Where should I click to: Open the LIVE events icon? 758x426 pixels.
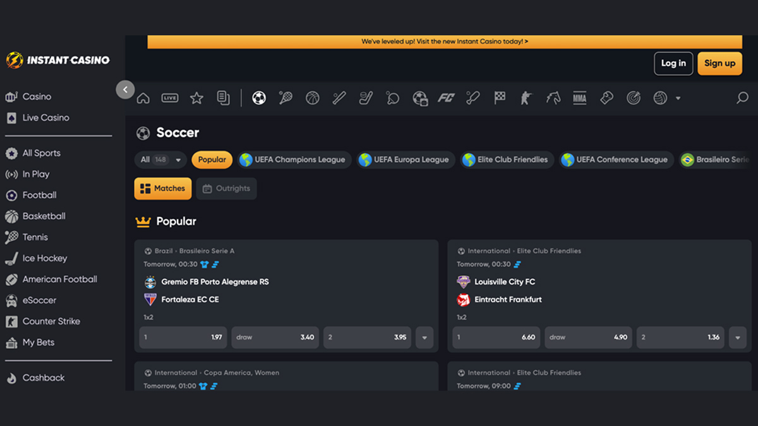tap(170, 98)
